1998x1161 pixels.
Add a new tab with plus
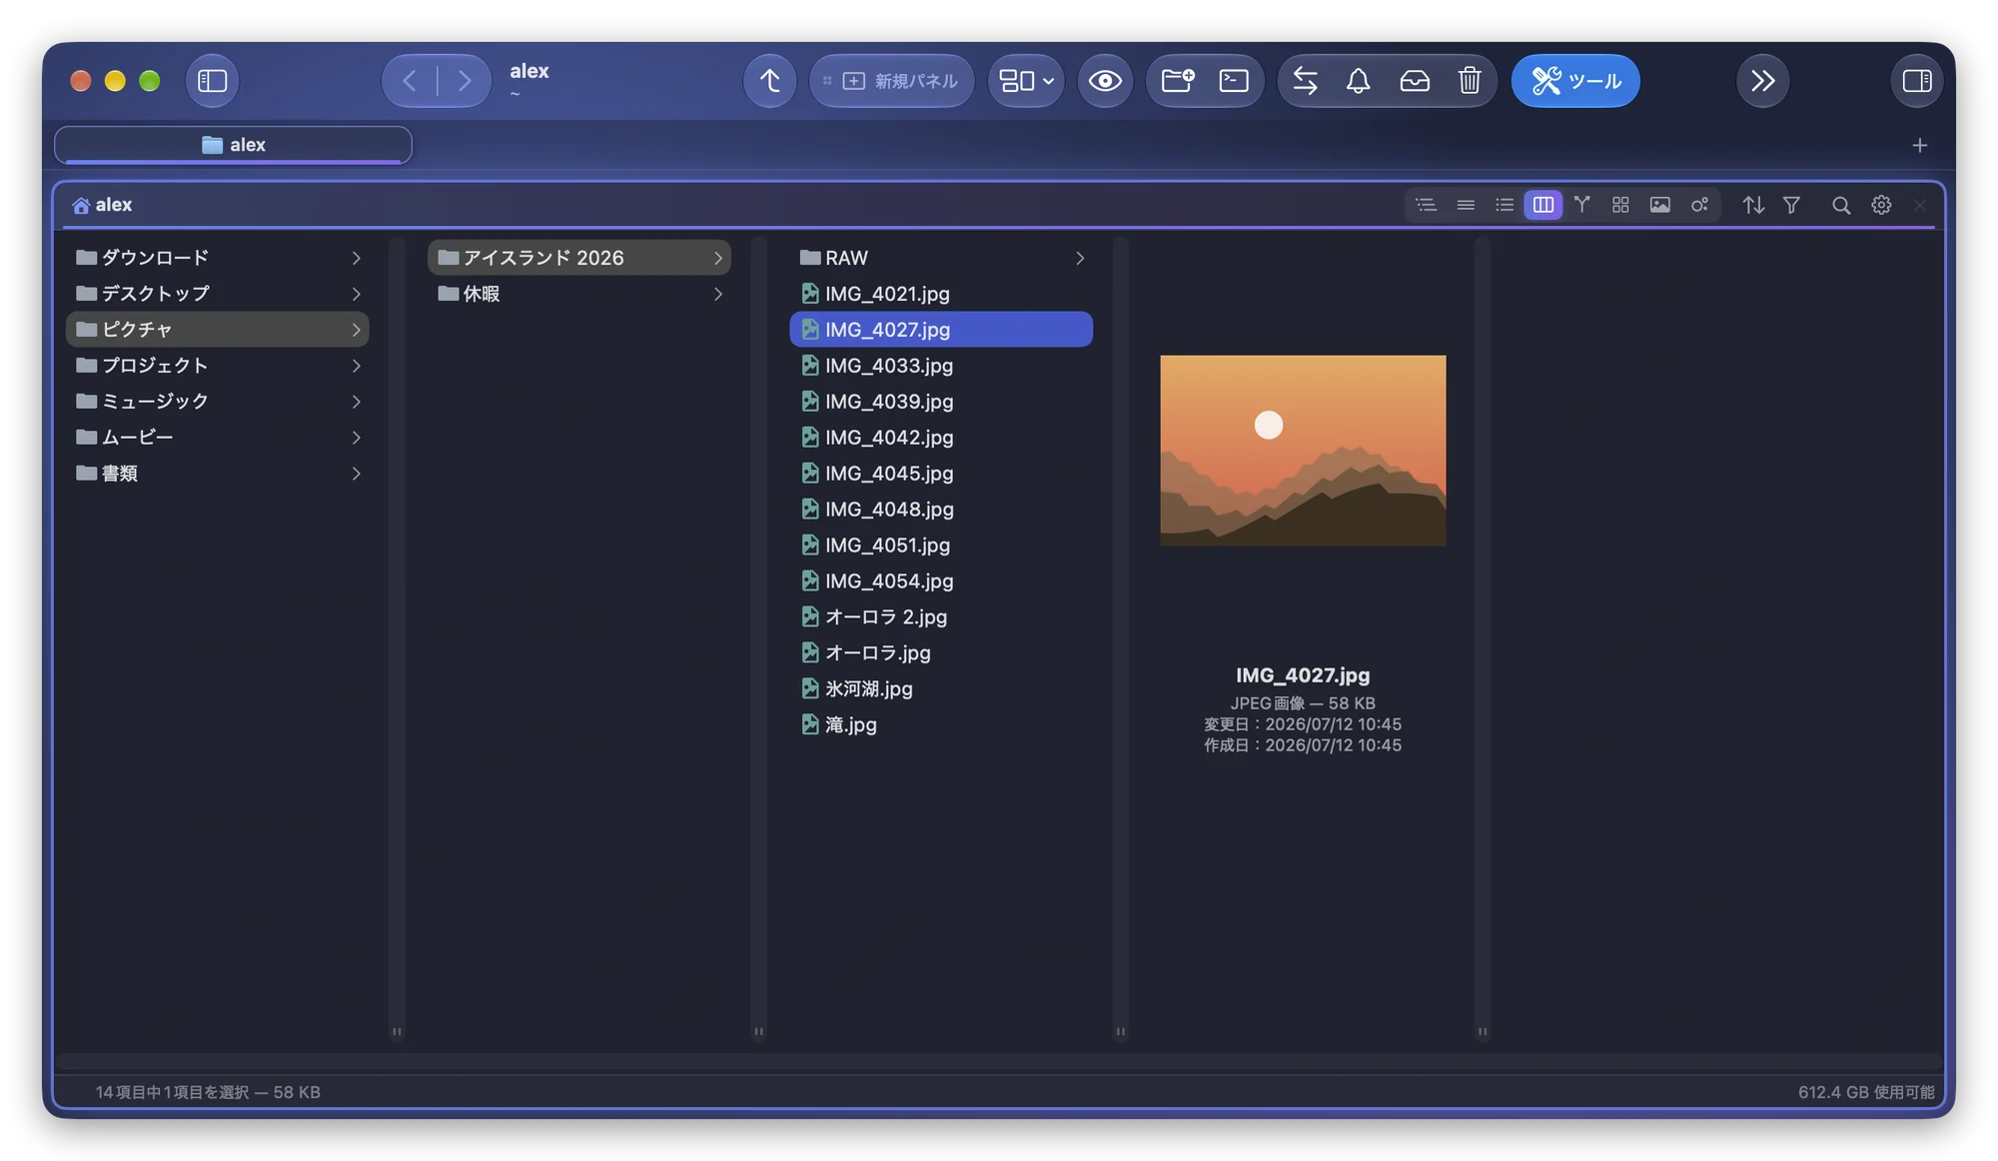pyautogui.click(x=1919, y=146)
